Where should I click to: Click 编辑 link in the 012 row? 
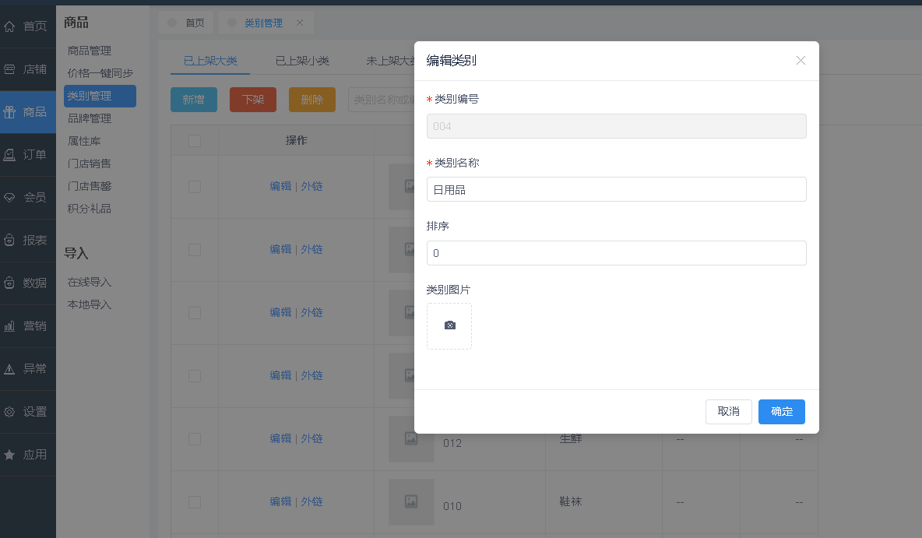point(280,438)
